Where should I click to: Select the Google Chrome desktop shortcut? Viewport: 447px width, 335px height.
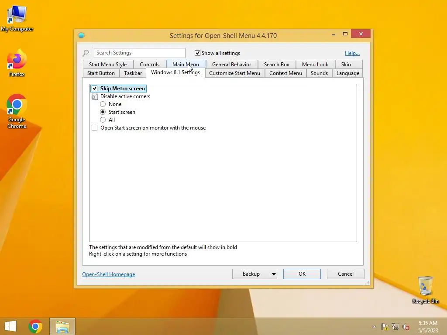pyautogui.click(x=17, y=111)
